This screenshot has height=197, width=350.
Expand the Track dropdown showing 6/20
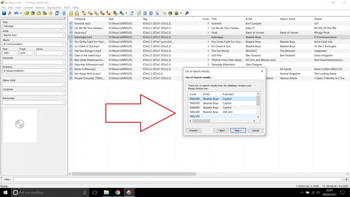[33, 53]
